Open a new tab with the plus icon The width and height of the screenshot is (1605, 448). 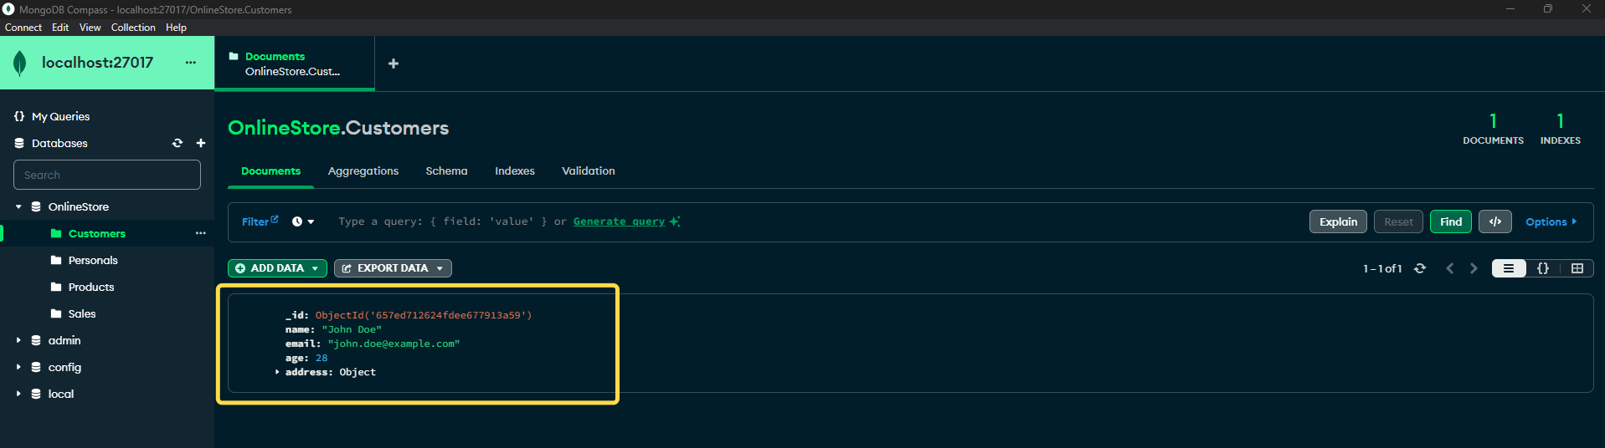click(394, 64)
